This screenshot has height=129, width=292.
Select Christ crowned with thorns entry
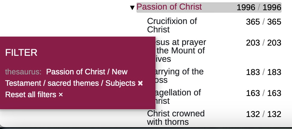[176, 118]
